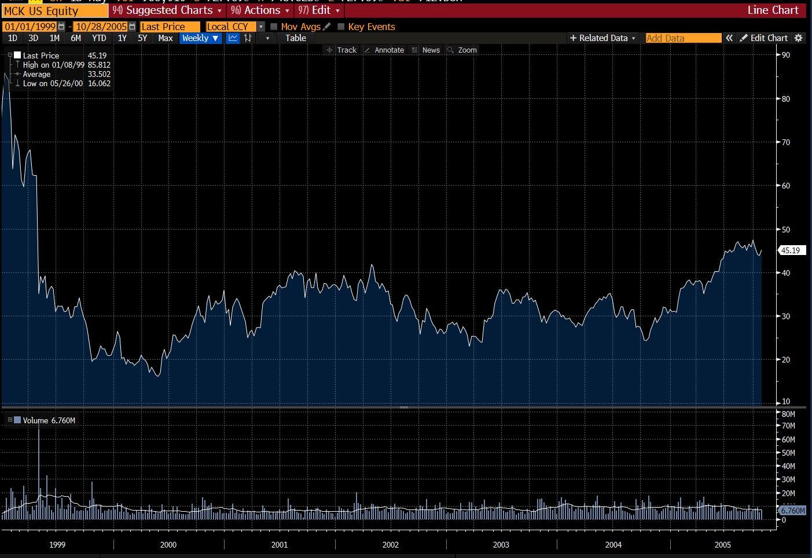Viewport: 812px width, 558px height.
Task: Open the Actions dropdown menu
Action: point(260,10)
